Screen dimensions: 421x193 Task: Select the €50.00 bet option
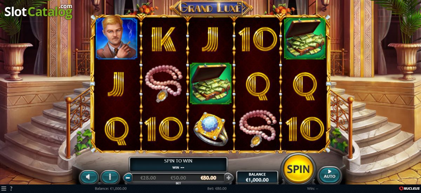click(178, 178)
